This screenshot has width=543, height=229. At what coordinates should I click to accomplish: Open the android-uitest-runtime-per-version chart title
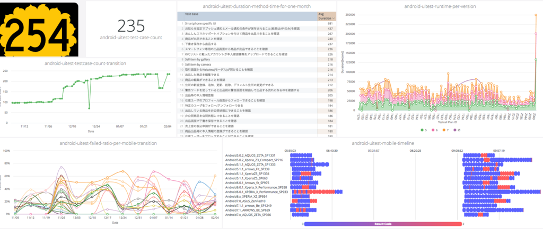pyautogui.click(x=439, y=6)
